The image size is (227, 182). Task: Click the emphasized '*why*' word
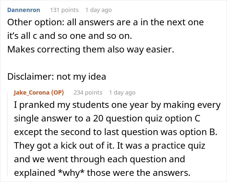point(71,173)
